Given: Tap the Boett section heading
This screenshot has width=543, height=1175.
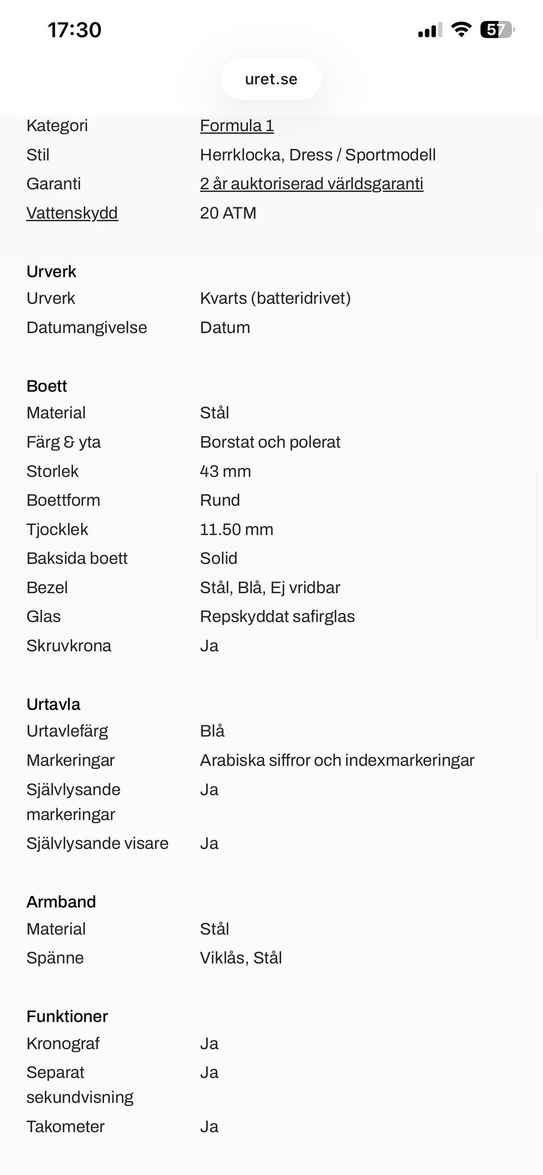Looking at the screenshot, I should [46, 386].
